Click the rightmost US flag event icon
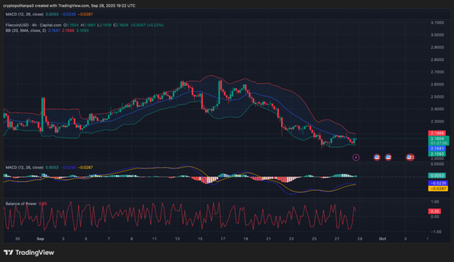Screen dimensions: 454x262 tap(410, 157)
